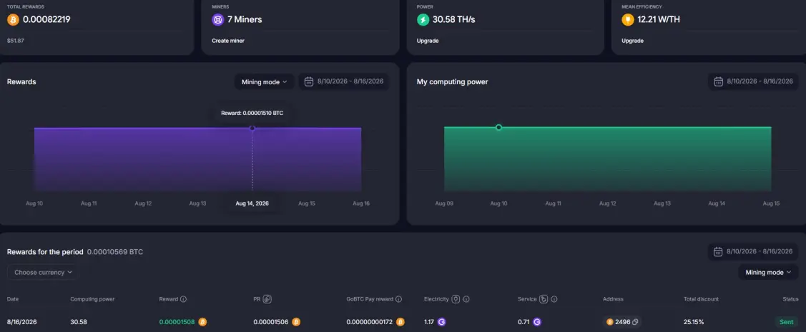Click the Aug 14, 2026 axis label
This screenshot has height=332, width=806.
(252, 203)
